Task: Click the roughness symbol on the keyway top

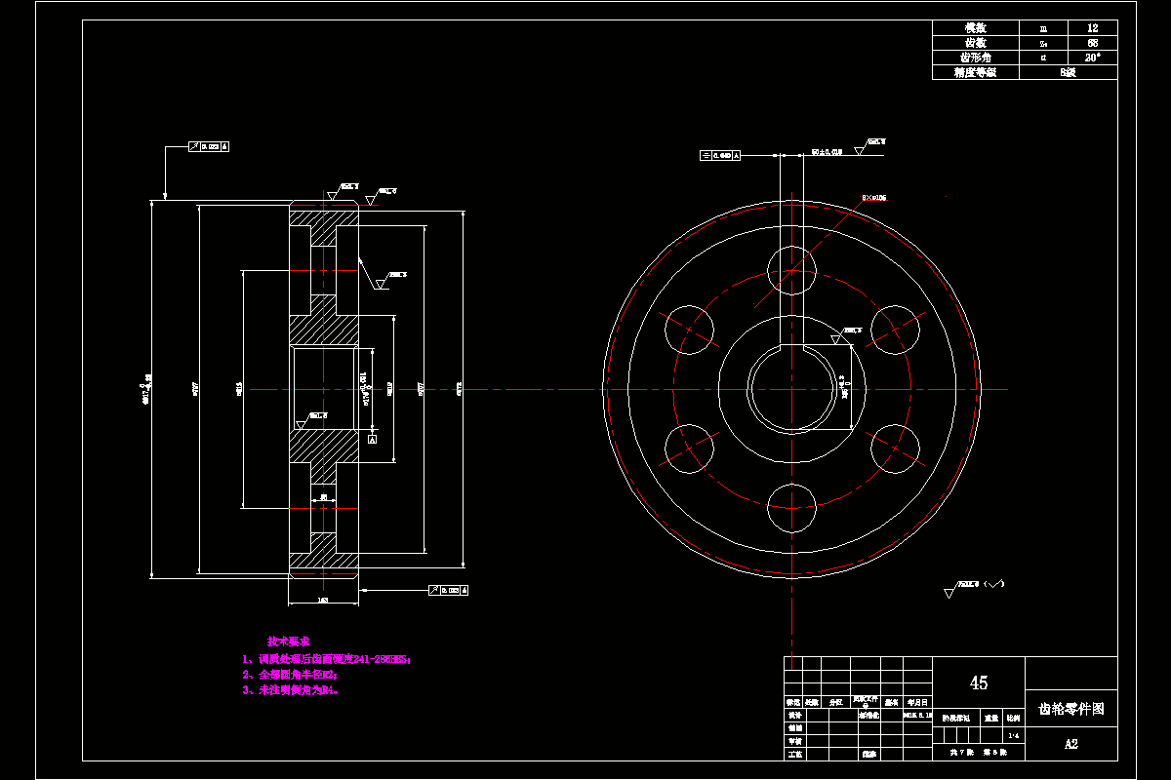Action: click(x=845, y=335)
